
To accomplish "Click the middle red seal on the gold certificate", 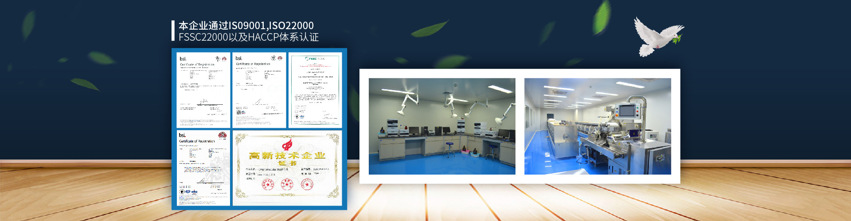I will pyautogui.click(x=287, y=184).
